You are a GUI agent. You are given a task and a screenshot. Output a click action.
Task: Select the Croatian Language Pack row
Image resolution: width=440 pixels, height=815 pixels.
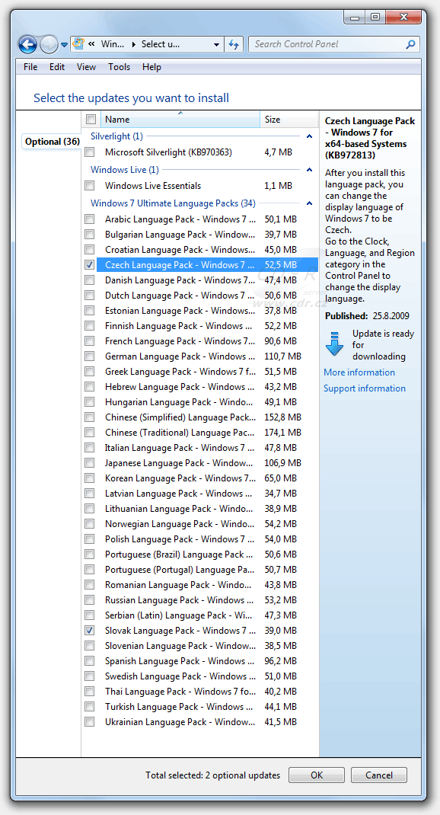tap(207, 250)
